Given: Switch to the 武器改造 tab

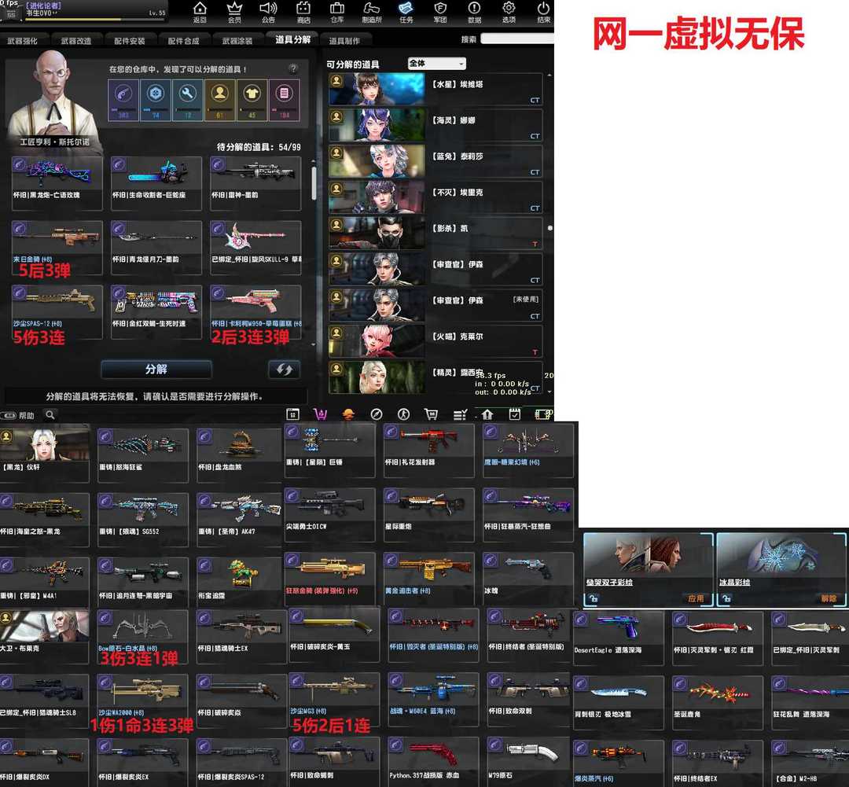Looking at the screenshot, I should tap(76, 41).
